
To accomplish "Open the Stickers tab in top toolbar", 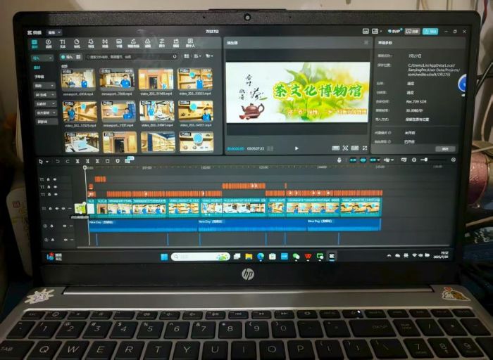I will (x=77, y=44).
